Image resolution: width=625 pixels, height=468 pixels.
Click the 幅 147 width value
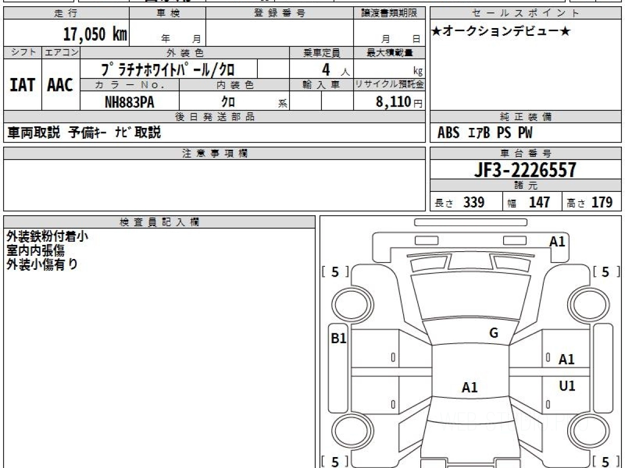point(529,202)
